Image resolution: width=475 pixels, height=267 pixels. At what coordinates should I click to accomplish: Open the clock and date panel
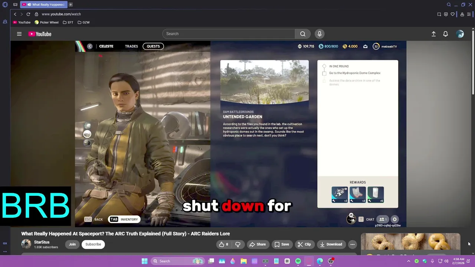[x=459, y=261]
